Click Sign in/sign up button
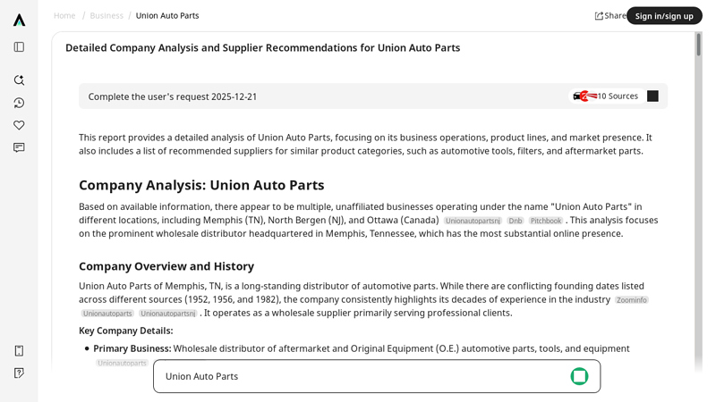 click(664, 16)
